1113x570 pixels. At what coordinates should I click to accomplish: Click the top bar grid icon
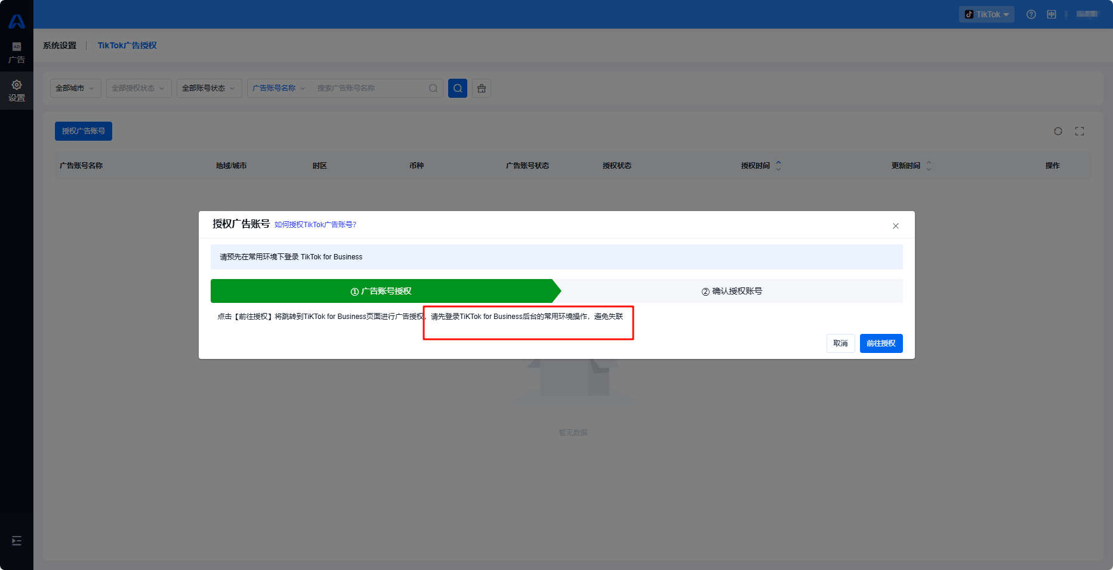[1052, 14]
